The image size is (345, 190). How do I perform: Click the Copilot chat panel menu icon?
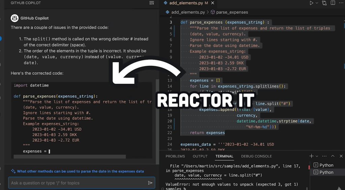click(x=152, y=3)
